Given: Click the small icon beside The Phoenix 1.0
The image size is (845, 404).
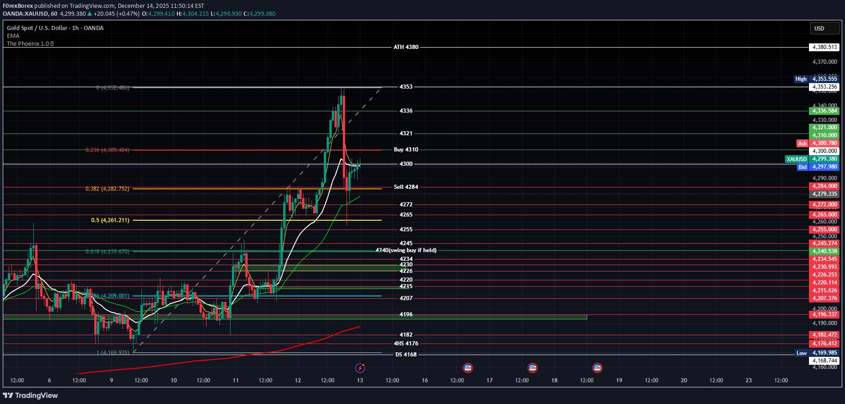Looking at the screenshot, I should [52, 44].
